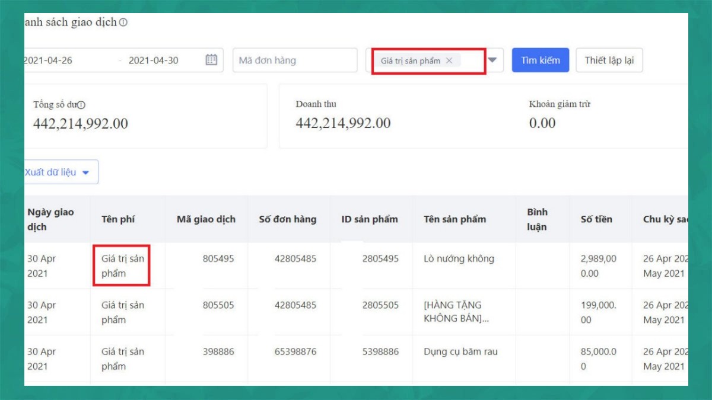Click order number 65398876 in the table
The height and width of the screenshot is (400, 712).
click(295, 352)
